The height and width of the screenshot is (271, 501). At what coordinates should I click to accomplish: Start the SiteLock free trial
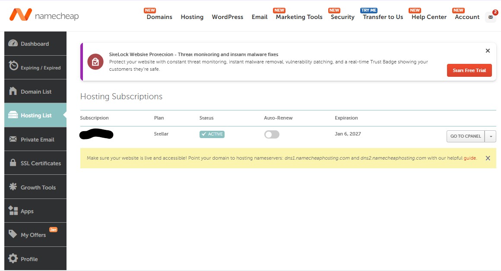(469, 70)
